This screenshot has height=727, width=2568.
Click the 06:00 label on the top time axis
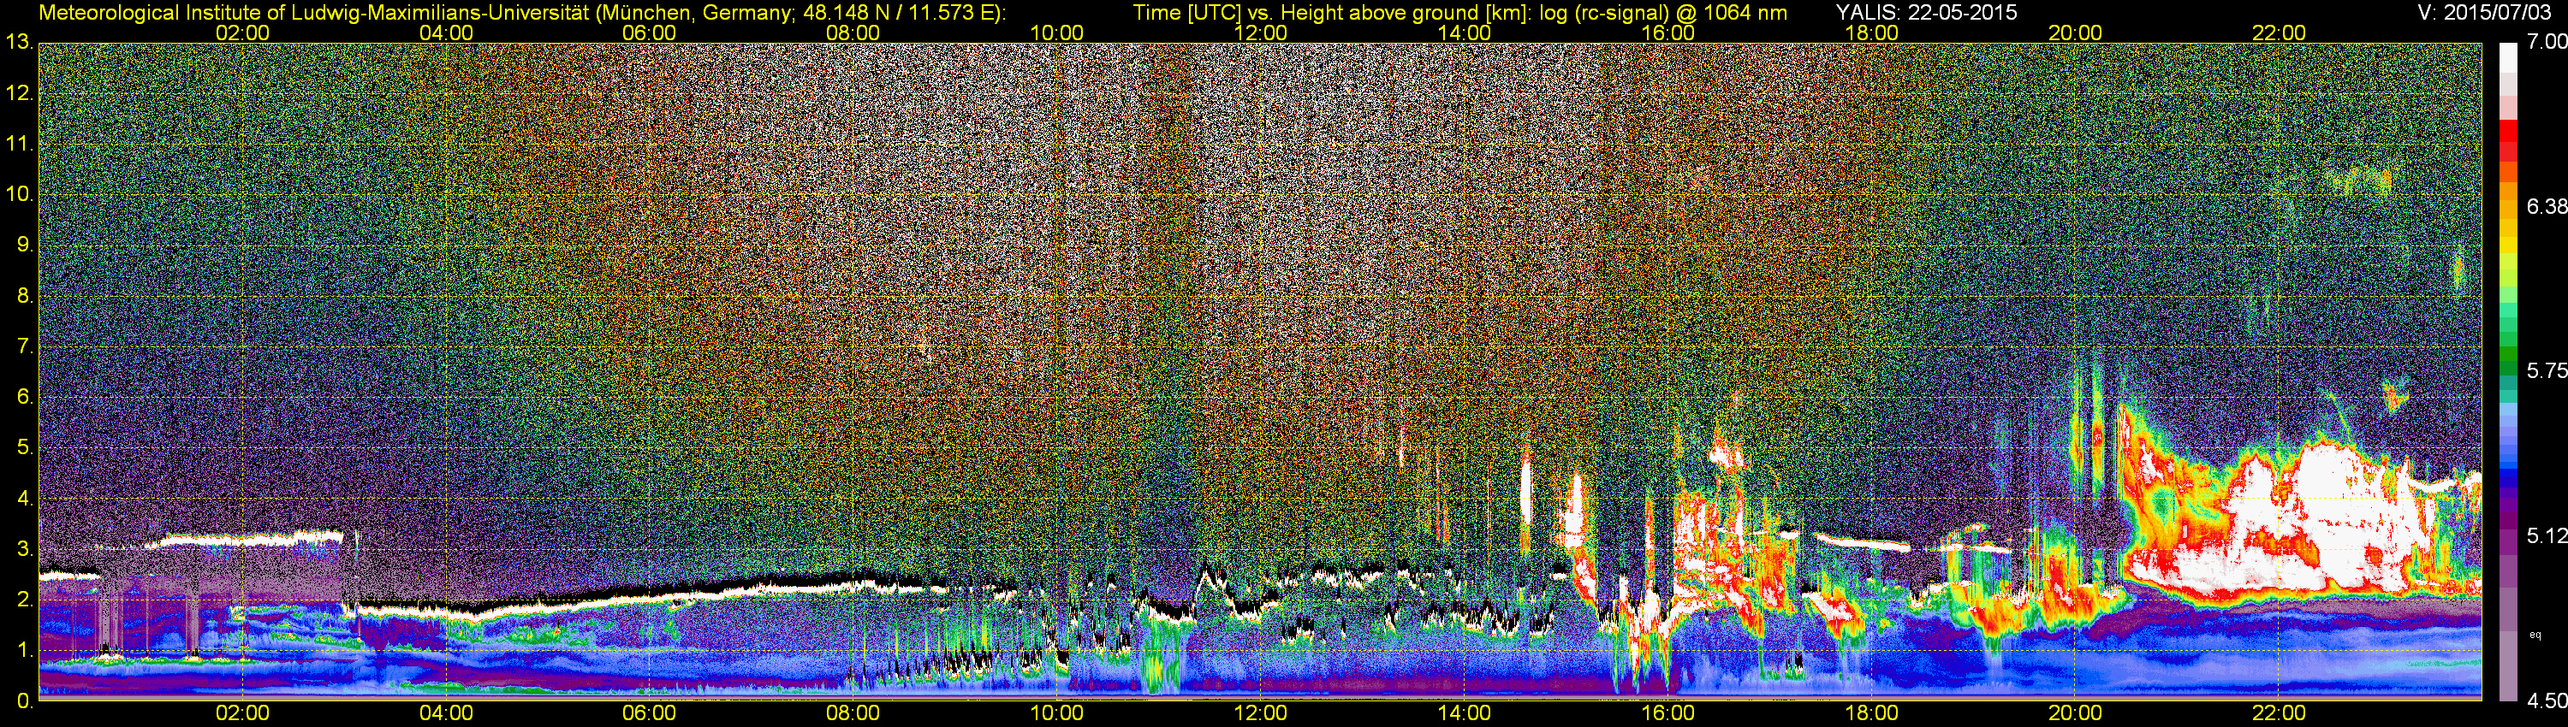649,33
